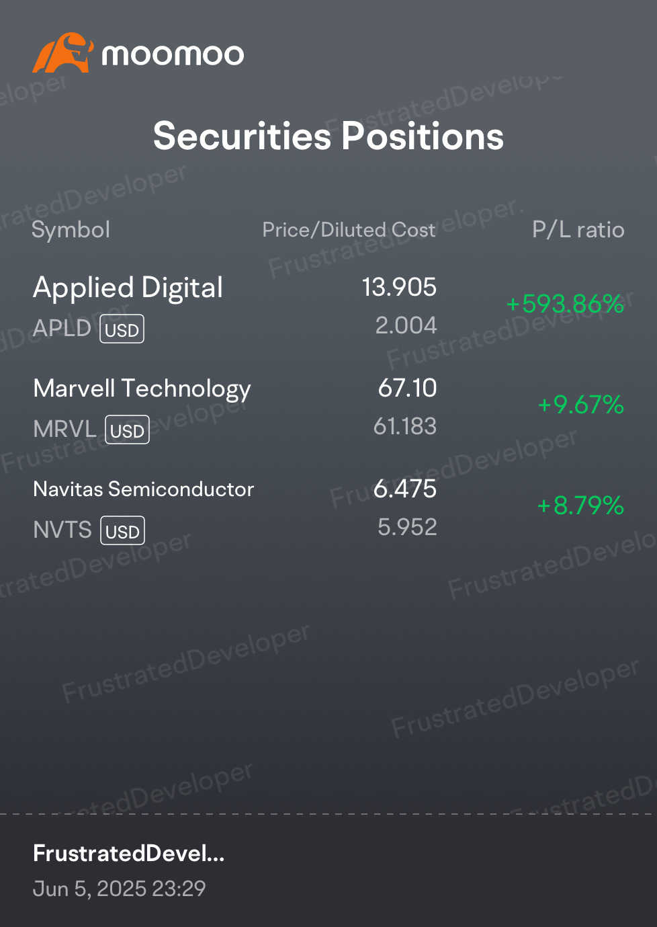
Task: Click the USD badge next to NVTS
Action: [122, 531]
